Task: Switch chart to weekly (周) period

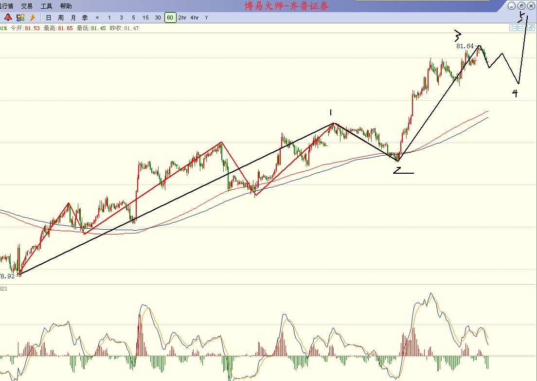Action: 61,18
